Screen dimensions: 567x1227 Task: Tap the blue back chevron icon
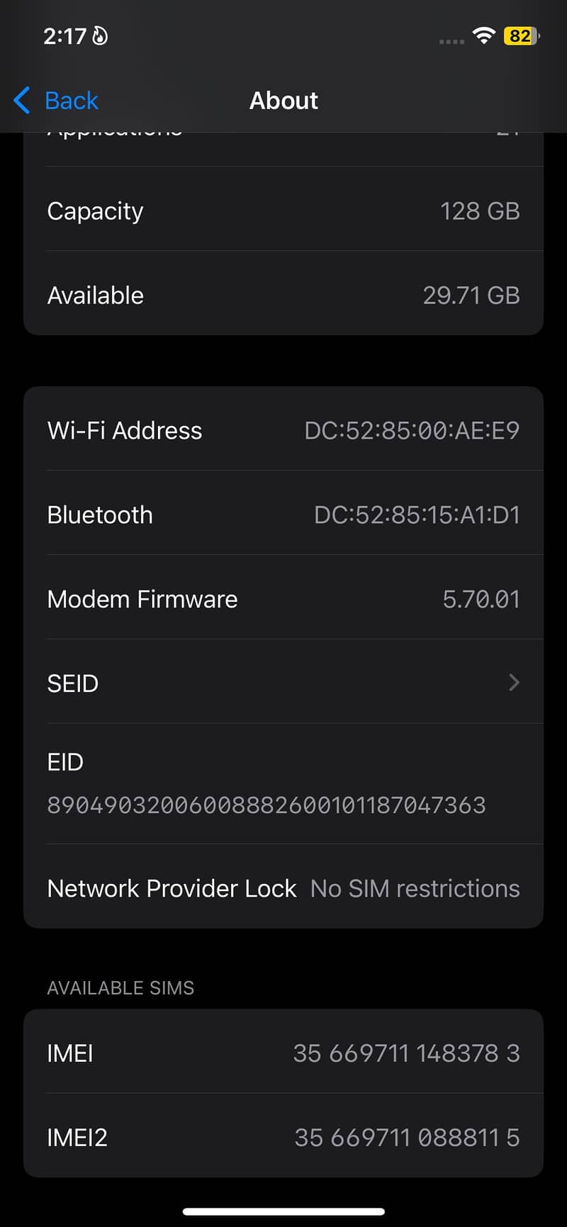(x=22, y=101)
